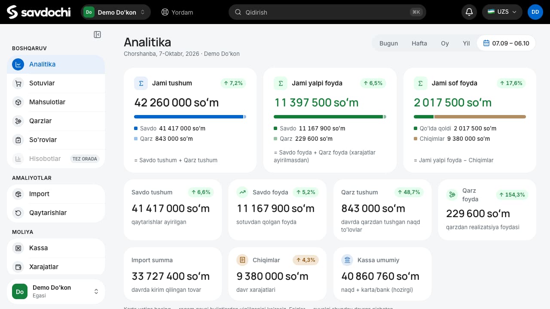Click the sigma icon beside Jami sof foyda

click(x=421, y=83)
